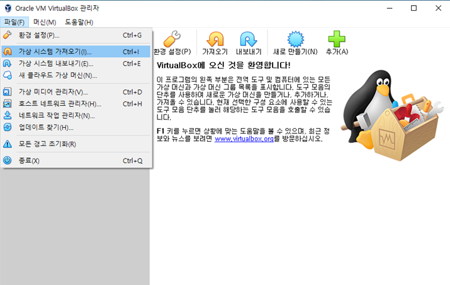Open the 머신(M) menu
450x285 pixels.
(45, 22)
